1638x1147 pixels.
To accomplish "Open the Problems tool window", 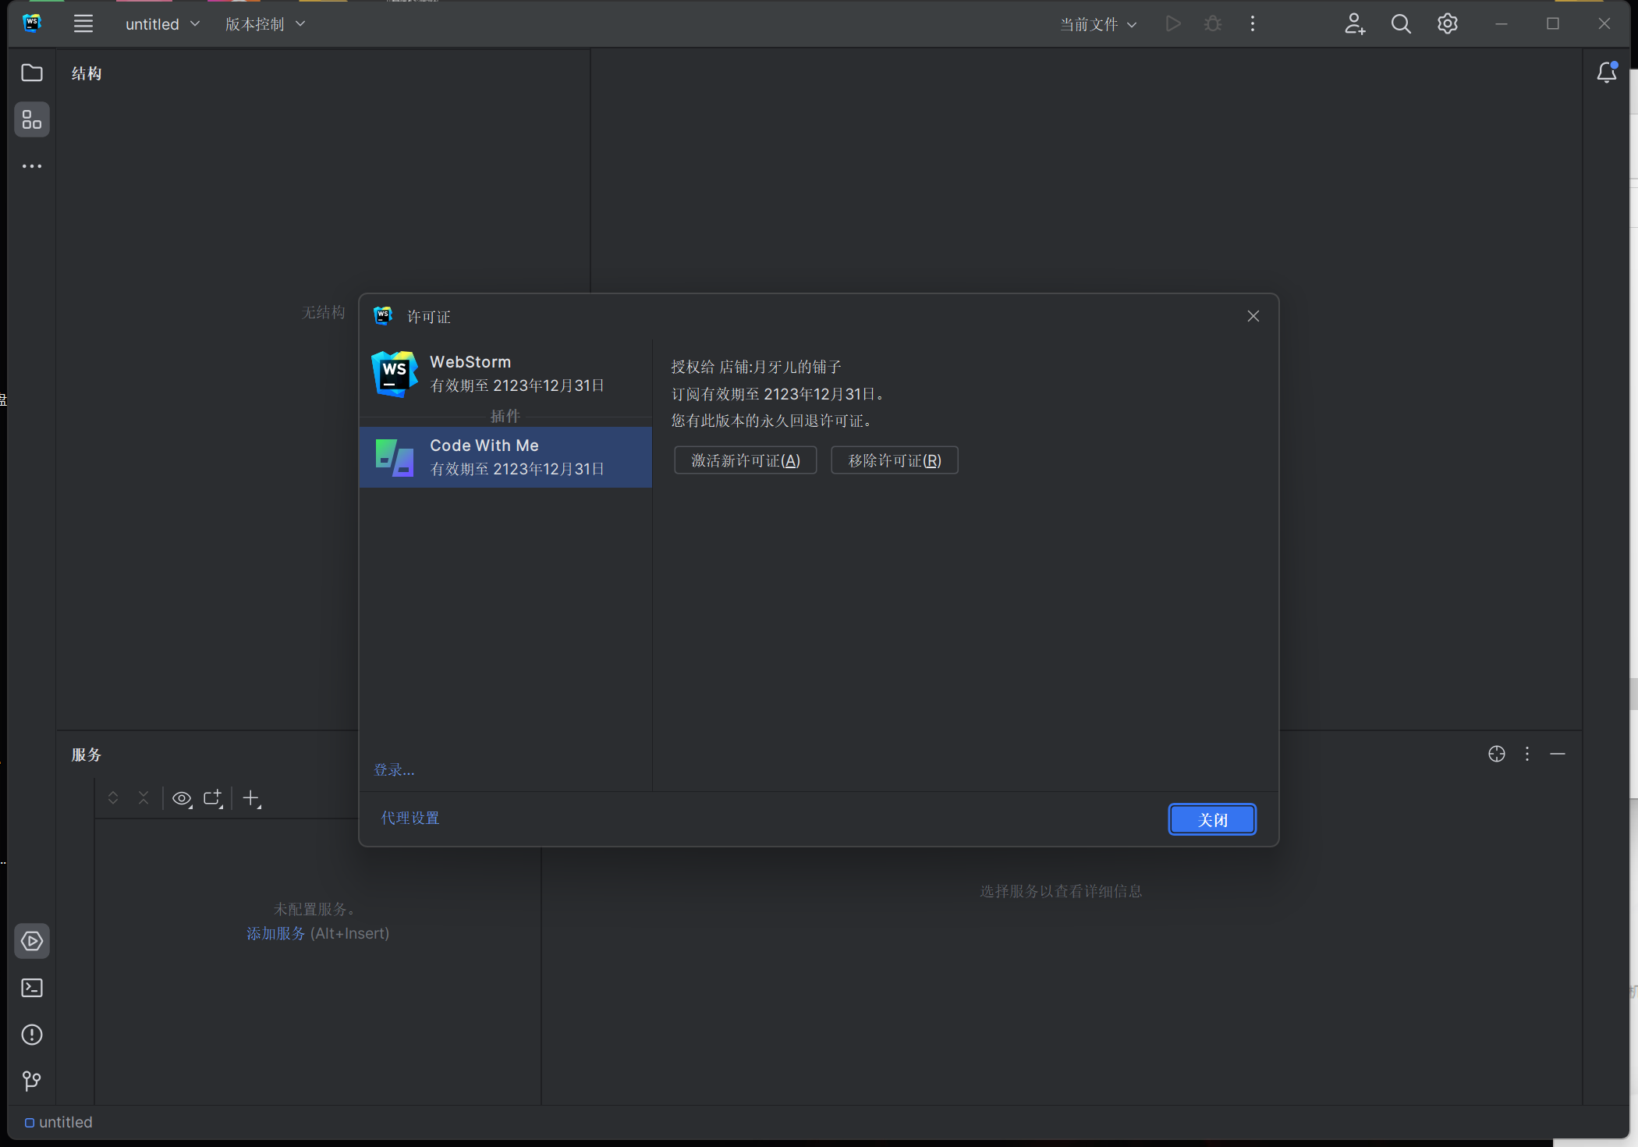I will (x=32, y=1035).
